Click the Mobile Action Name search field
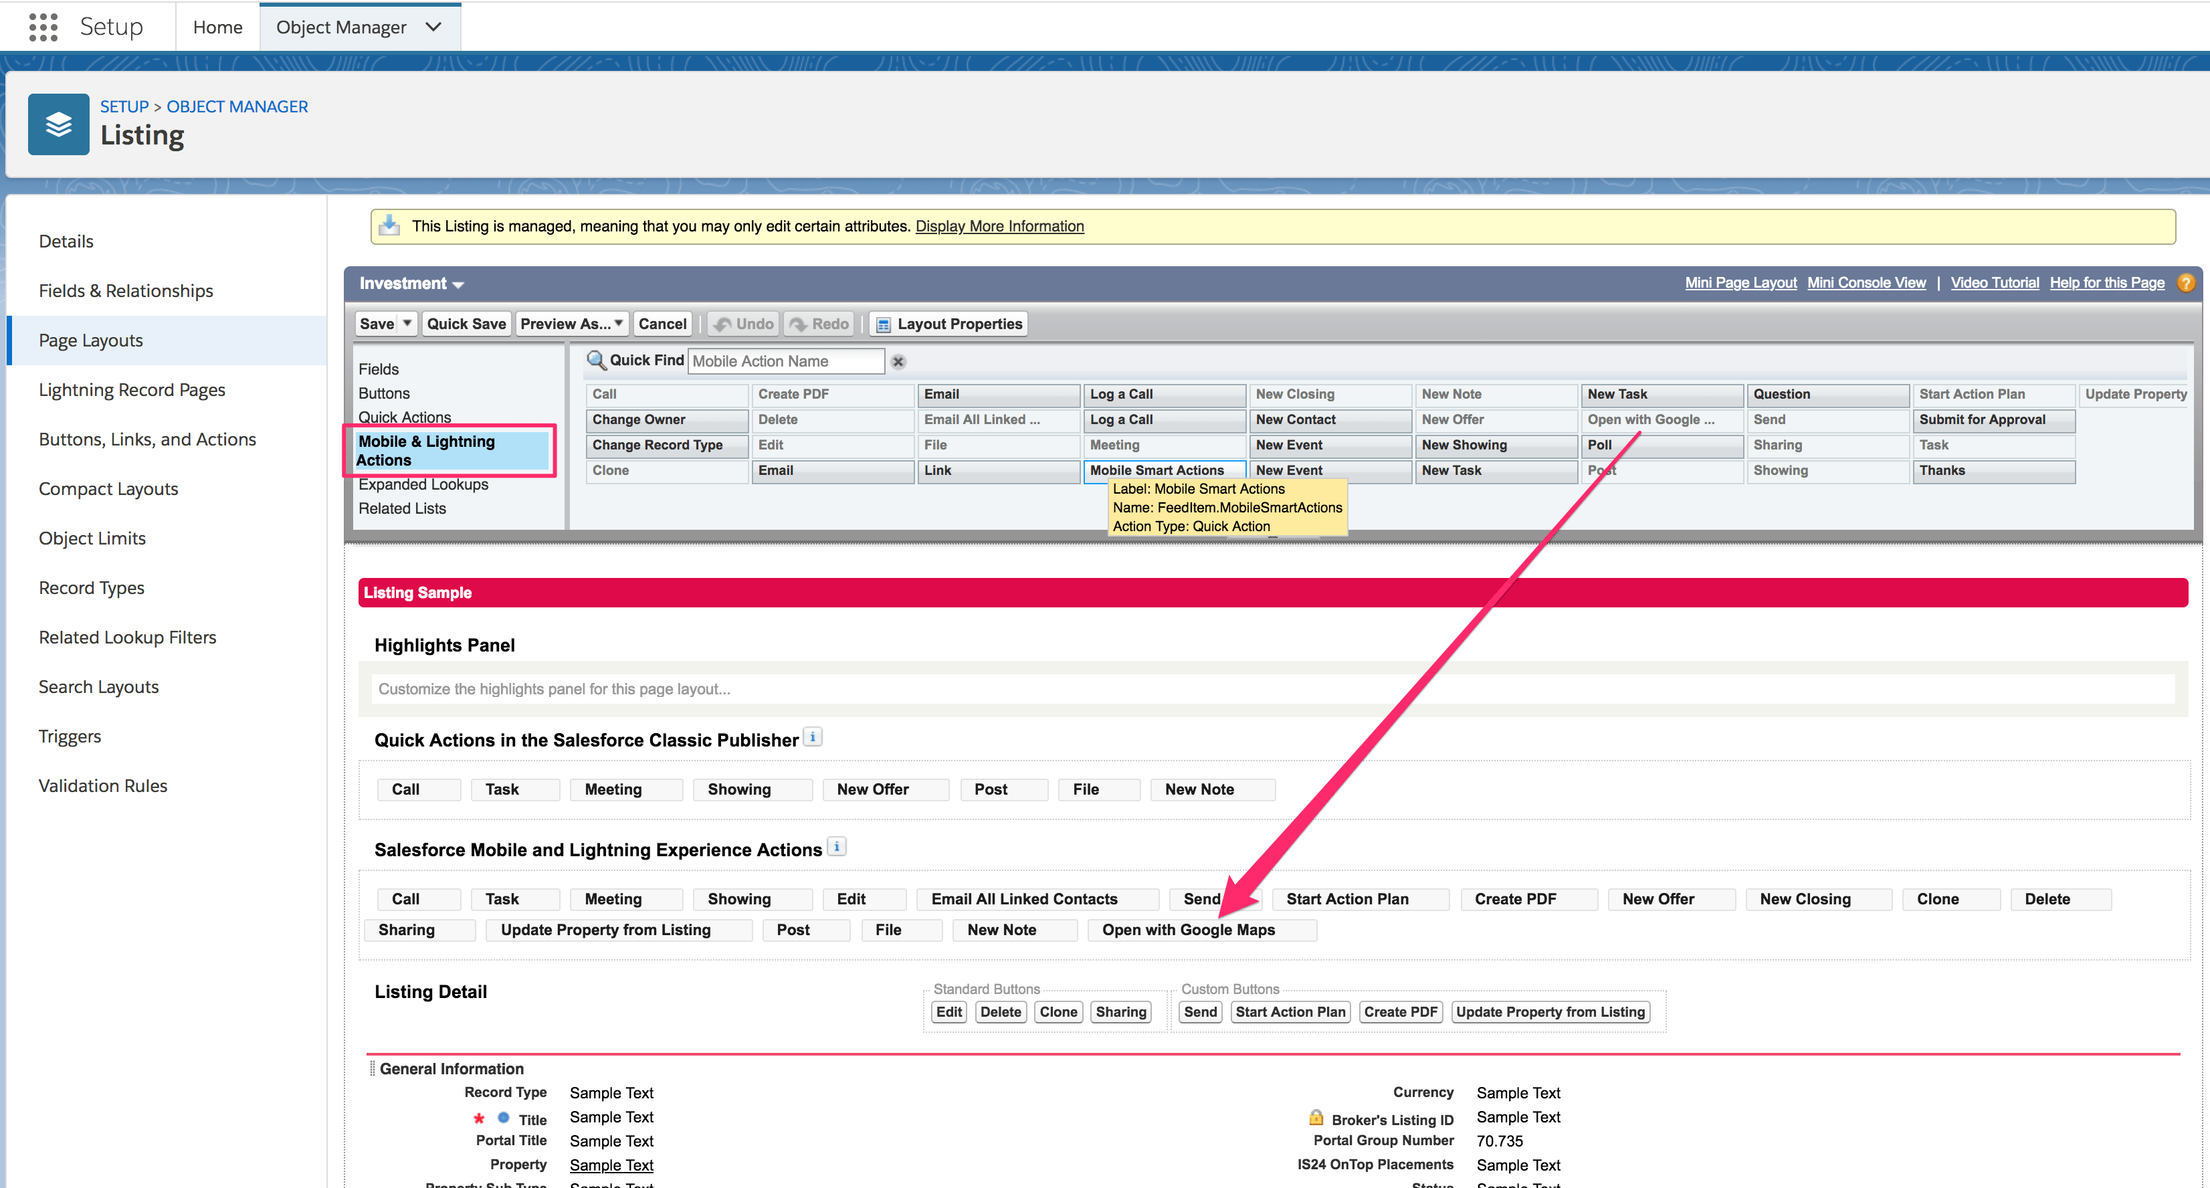2210x1188 pixels. pyautogui.click(x=785, y=361)
